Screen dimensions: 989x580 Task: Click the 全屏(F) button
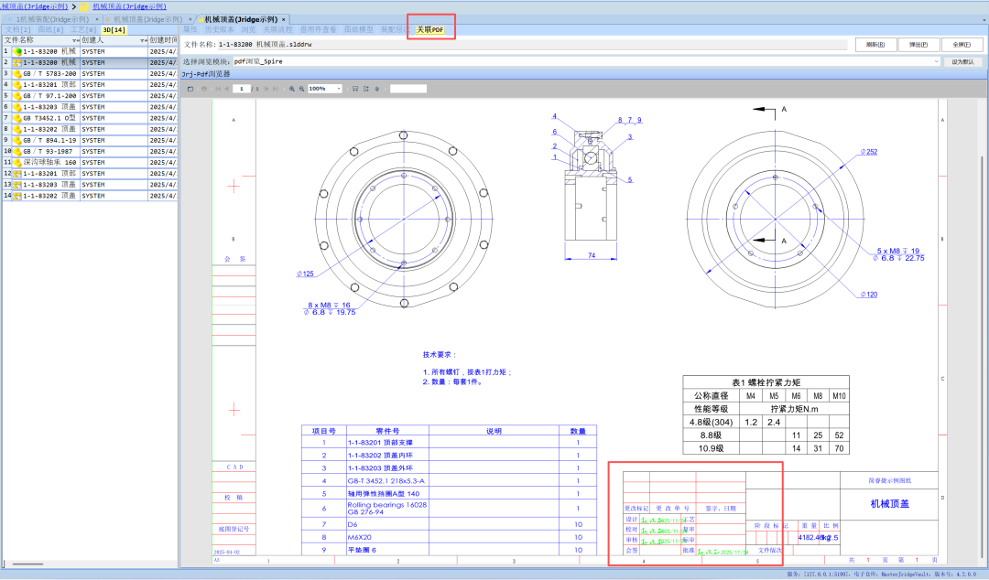(962, 45)
